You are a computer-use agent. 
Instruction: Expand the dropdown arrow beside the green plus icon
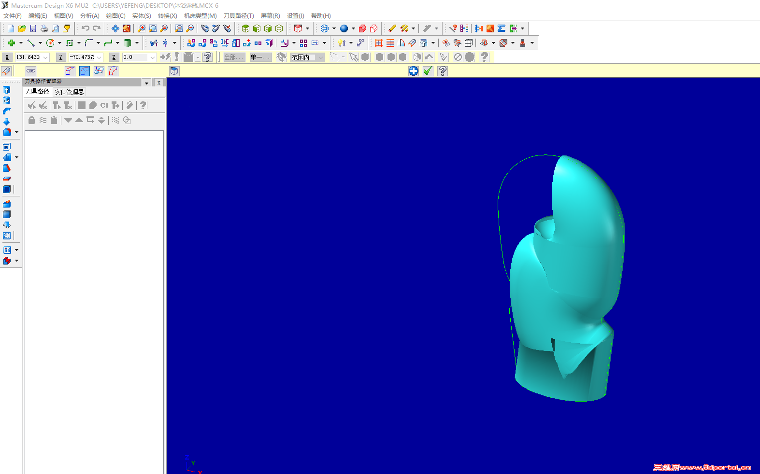tap(21, 43)
